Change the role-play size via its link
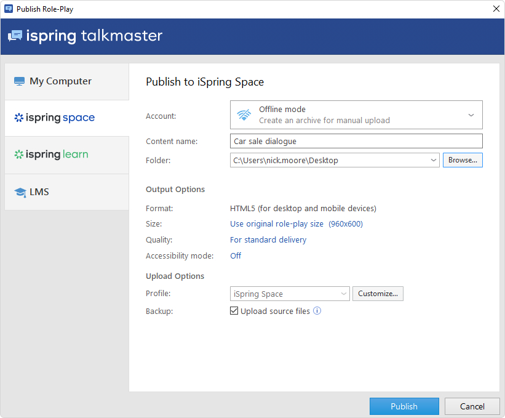 pos(277,223)
